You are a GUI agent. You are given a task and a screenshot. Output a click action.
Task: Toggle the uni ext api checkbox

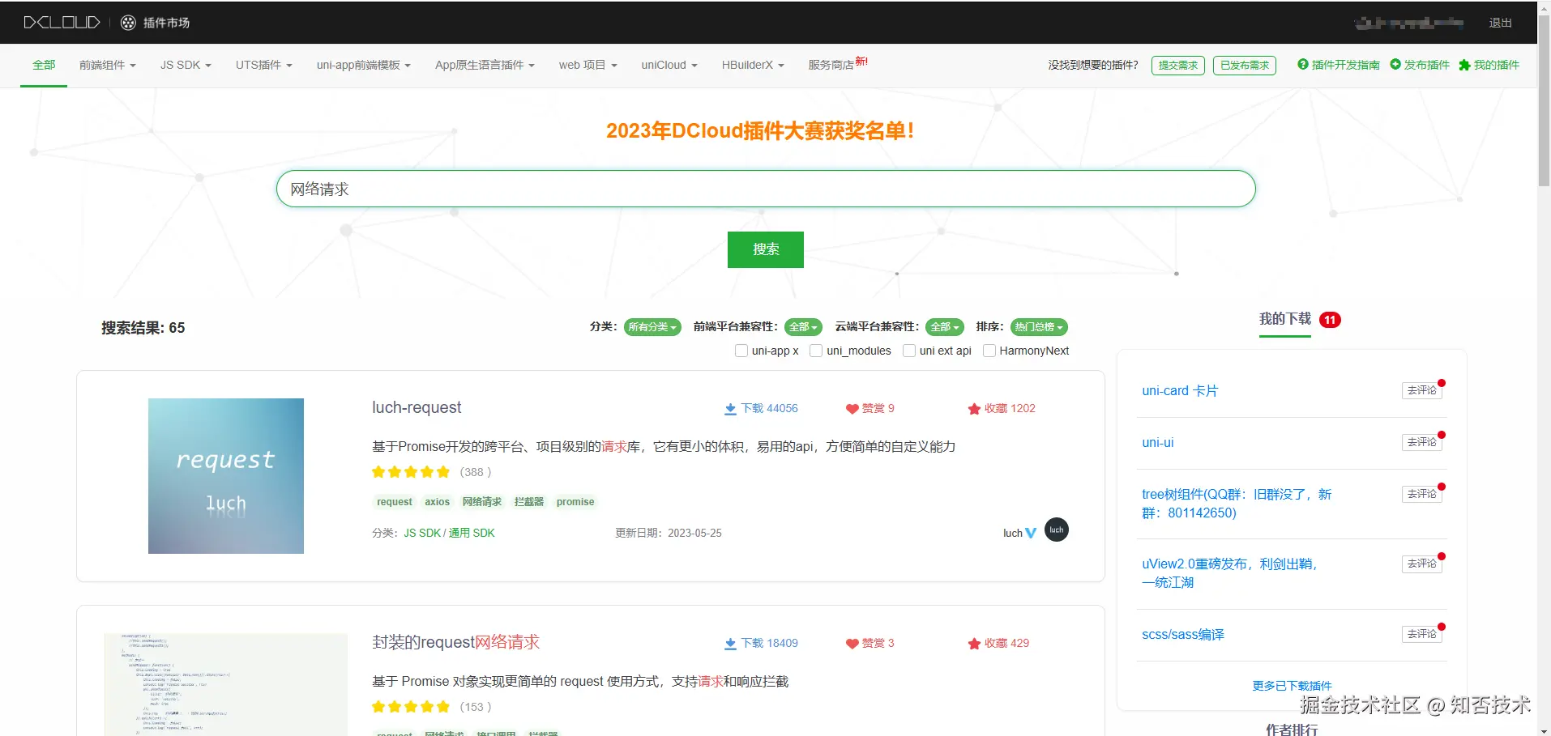pyautogui.click(x=909, y=351)
